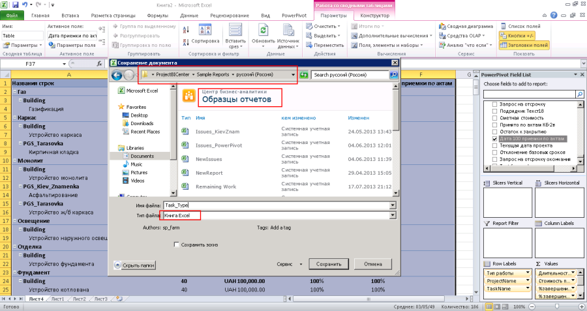The width and height of the screenshot is (587, 311).
Task: Click the Источник данных icon
Action: point(288,30)
